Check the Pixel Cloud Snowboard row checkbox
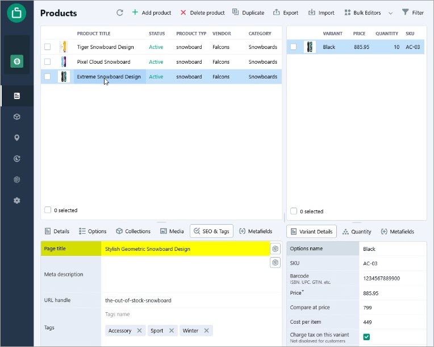Screen dimensions: 434x347 coord(48,61)
